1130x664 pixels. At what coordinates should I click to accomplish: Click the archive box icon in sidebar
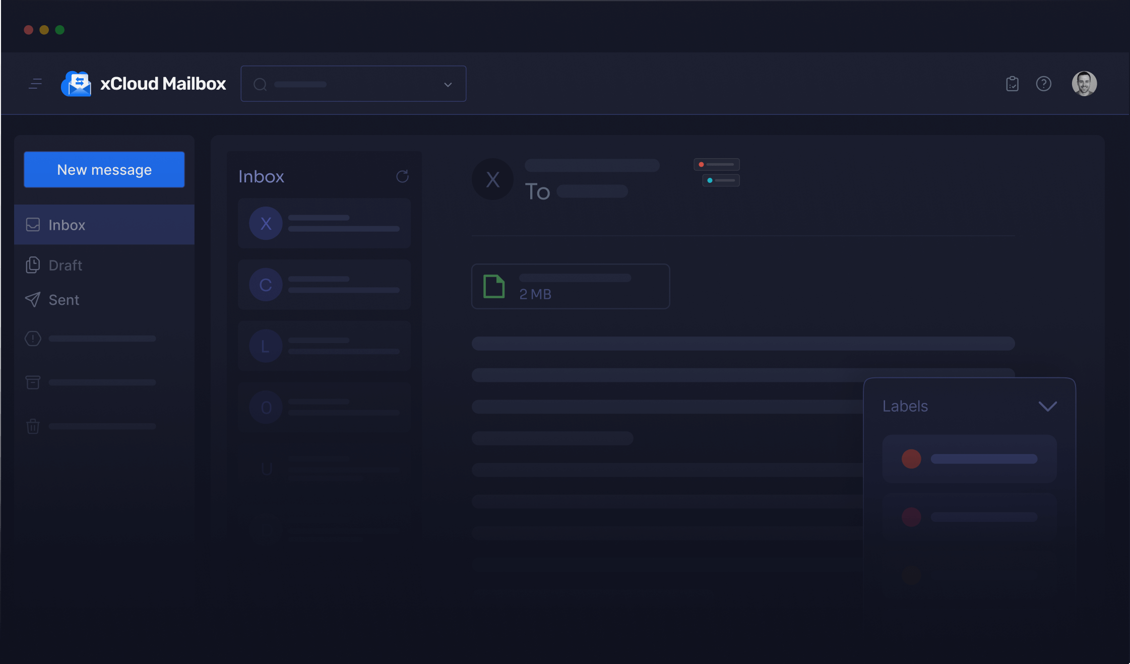coord(33,382)
